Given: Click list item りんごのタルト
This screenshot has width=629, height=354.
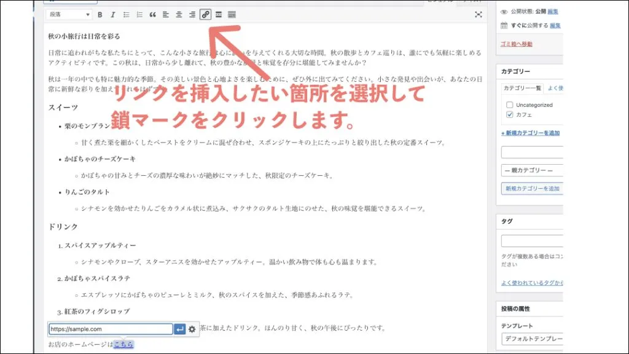Looking at the screenshot, I should [x=87, y=192].
